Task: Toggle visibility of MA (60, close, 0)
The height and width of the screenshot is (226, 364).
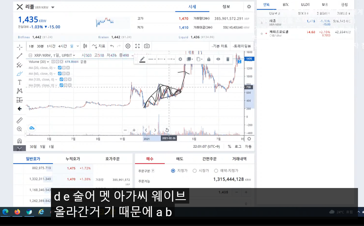Action: 60,74
